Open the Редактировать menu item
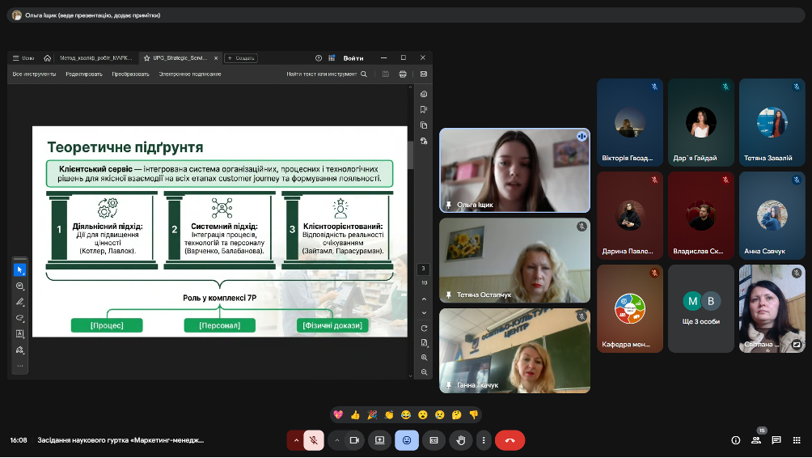This screenshot has height=458, width=812. tap(84, 74)
